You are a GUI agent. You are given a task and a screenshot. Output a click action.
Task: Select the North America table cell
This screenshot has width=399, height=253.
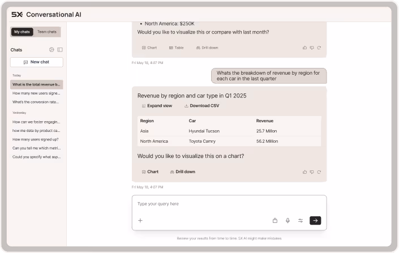click(154, 141)
